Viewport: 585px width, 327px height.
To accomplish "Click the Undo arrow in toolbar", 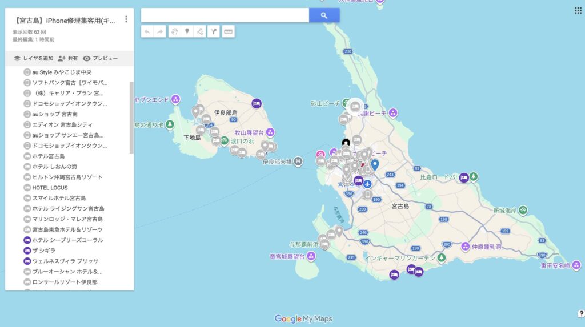I will click(x=147, y=32).
